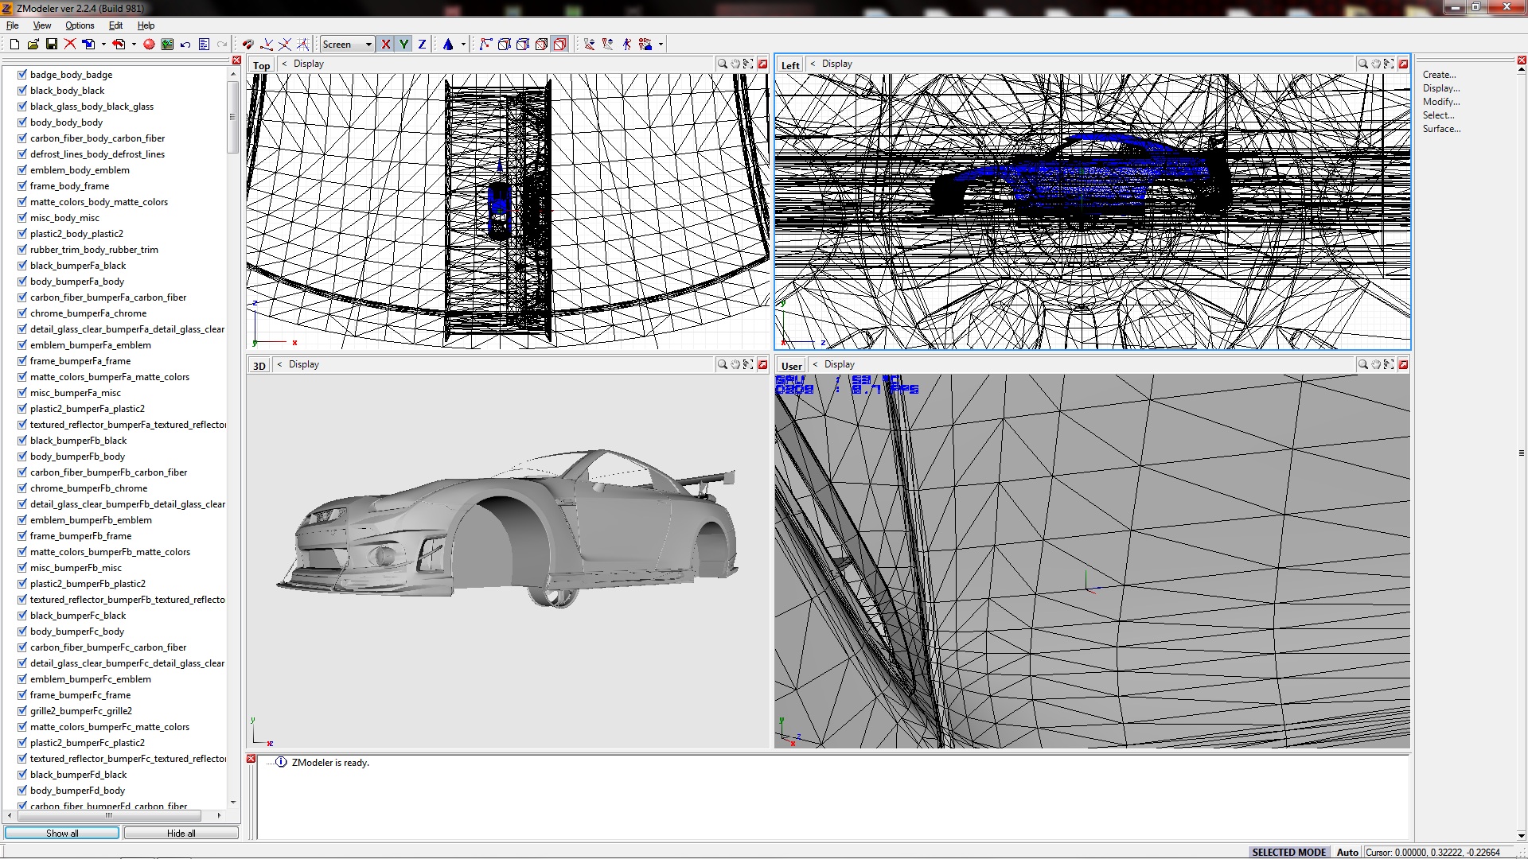Image resolution: width=1528 pixels, height=859 pixels.
Task: Click the Save floppy disk icon
Action: pos(51,45)
